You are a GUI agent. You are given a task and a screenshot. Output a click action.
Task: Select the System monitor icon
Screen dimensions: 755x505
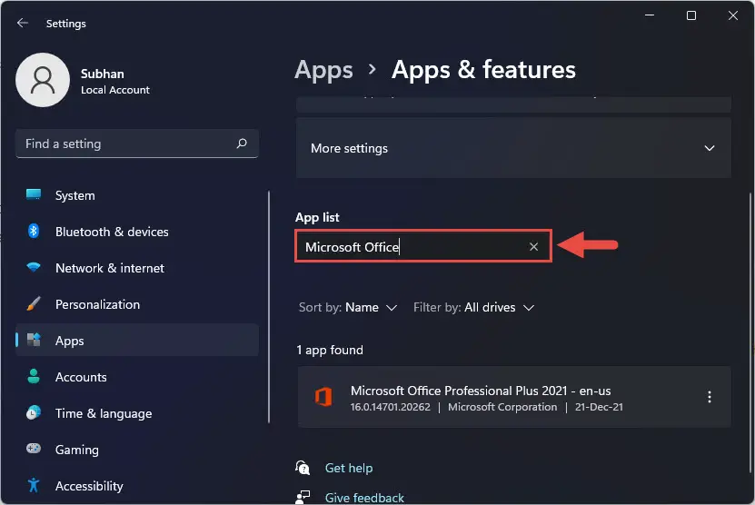(34, 194)
